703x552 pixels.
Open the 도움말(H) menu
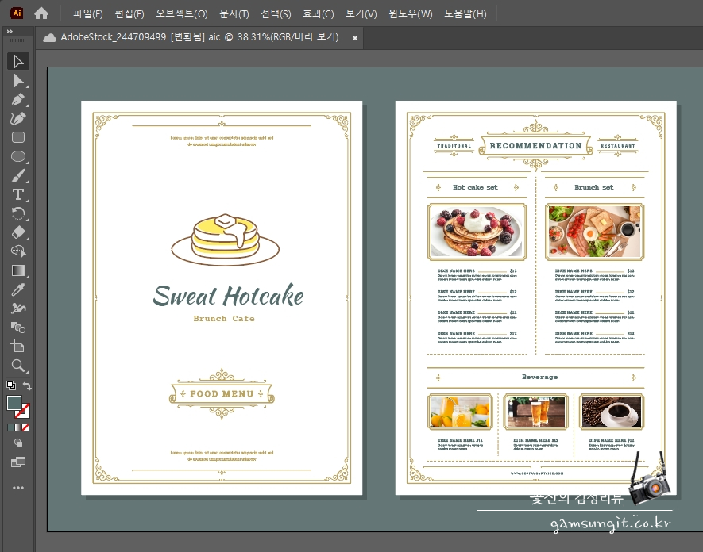tap(465, 13)
